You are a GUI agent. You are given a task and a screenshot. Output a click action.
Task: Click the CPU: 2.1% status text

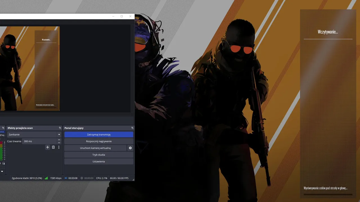[102, 178]
